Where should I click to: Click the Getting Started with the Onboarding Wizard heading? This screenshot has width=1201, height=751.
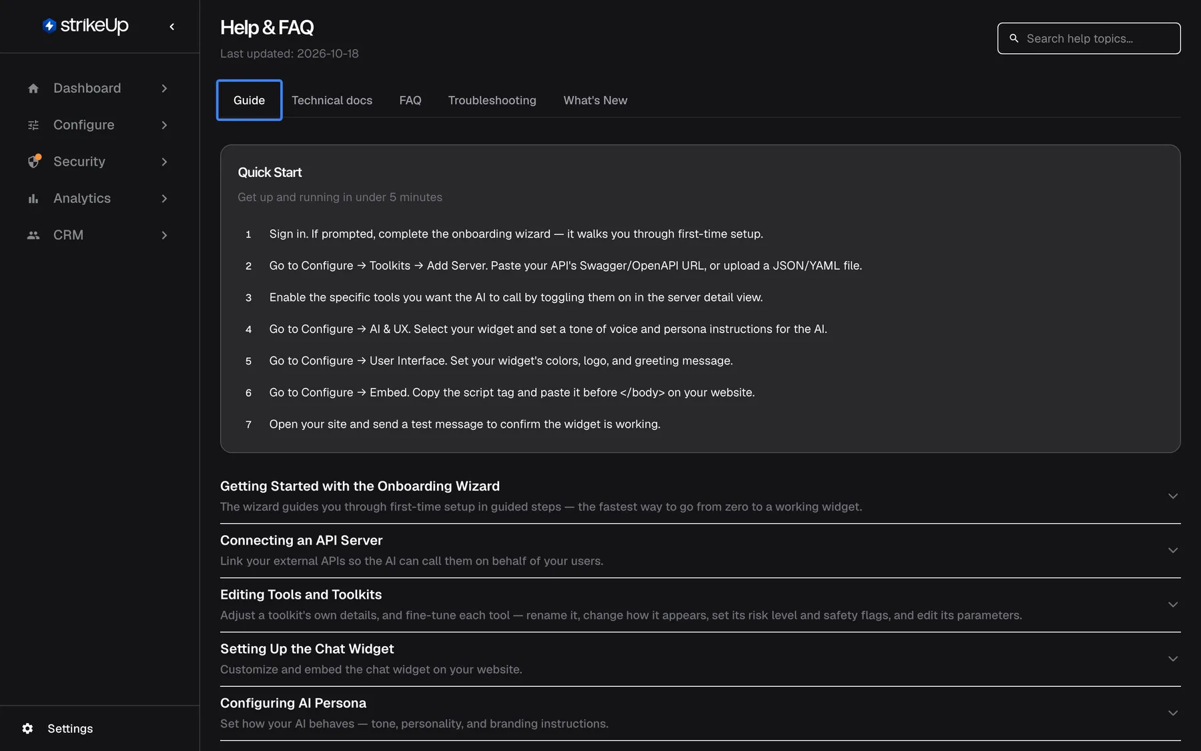click(360, 486)
